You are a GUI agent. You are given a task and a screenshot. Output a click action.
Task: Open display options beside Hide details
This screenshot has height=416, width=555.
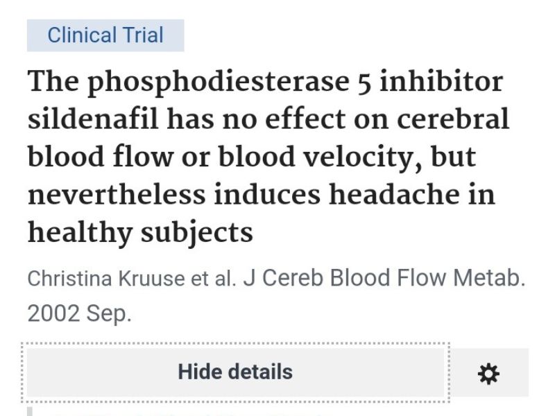488,373
